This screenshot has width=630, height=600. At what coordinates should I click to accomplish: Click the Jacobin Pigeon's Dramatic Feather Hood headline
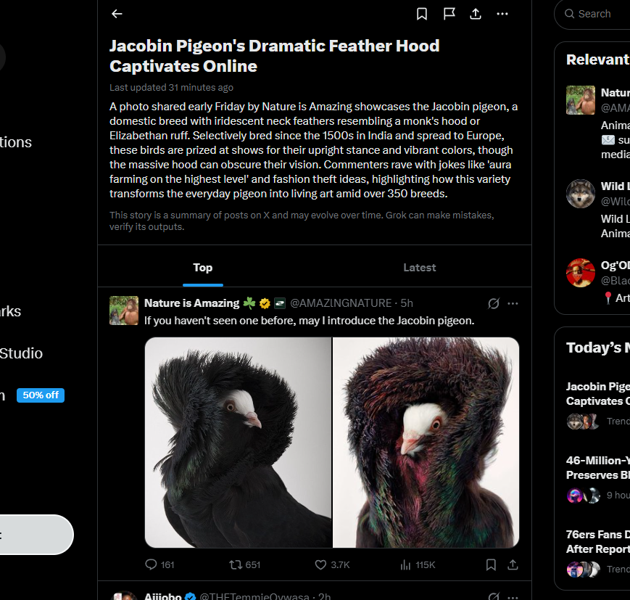click(x=275, y=56)
